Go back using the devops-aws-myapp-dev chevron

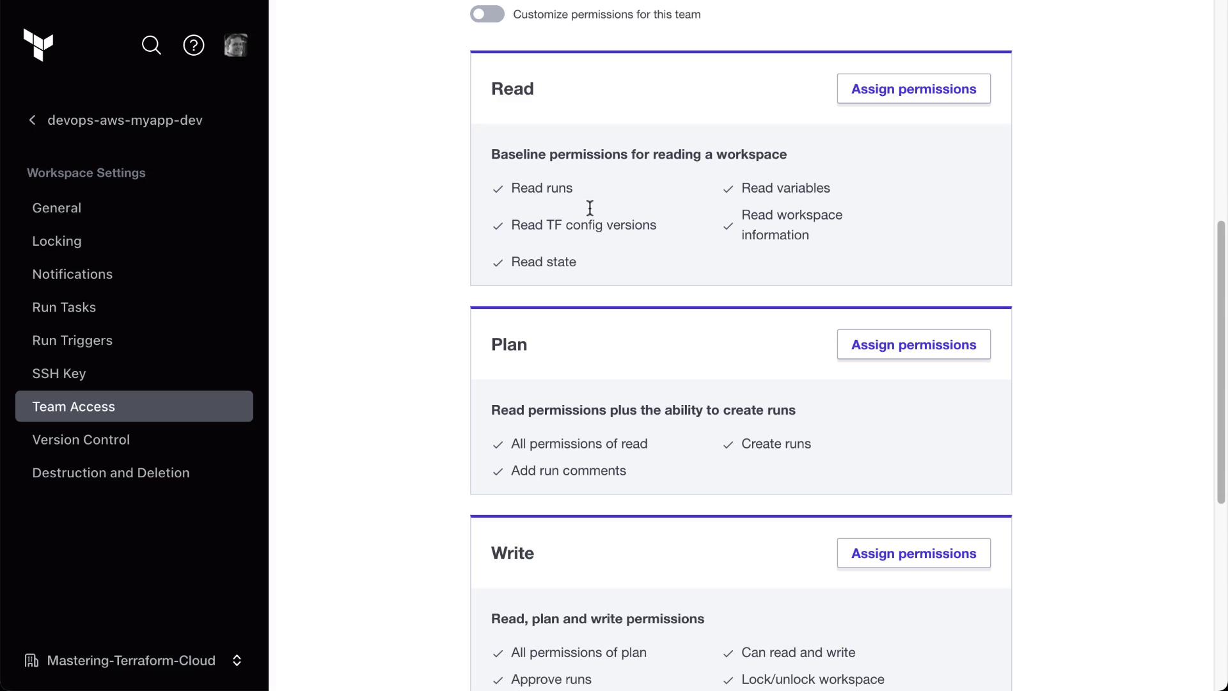[x=33, y=120]
